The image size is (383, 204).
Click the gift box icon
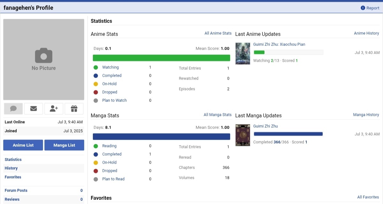(74, 109)
